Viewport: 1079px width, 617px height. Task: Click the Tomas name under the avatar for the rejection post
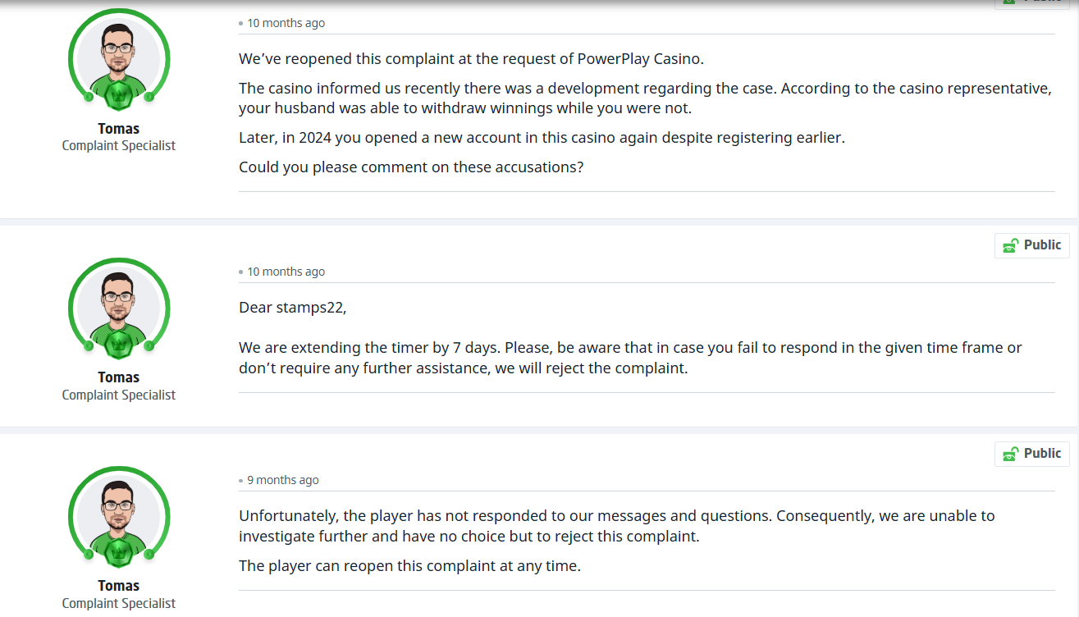pos(119,586)
